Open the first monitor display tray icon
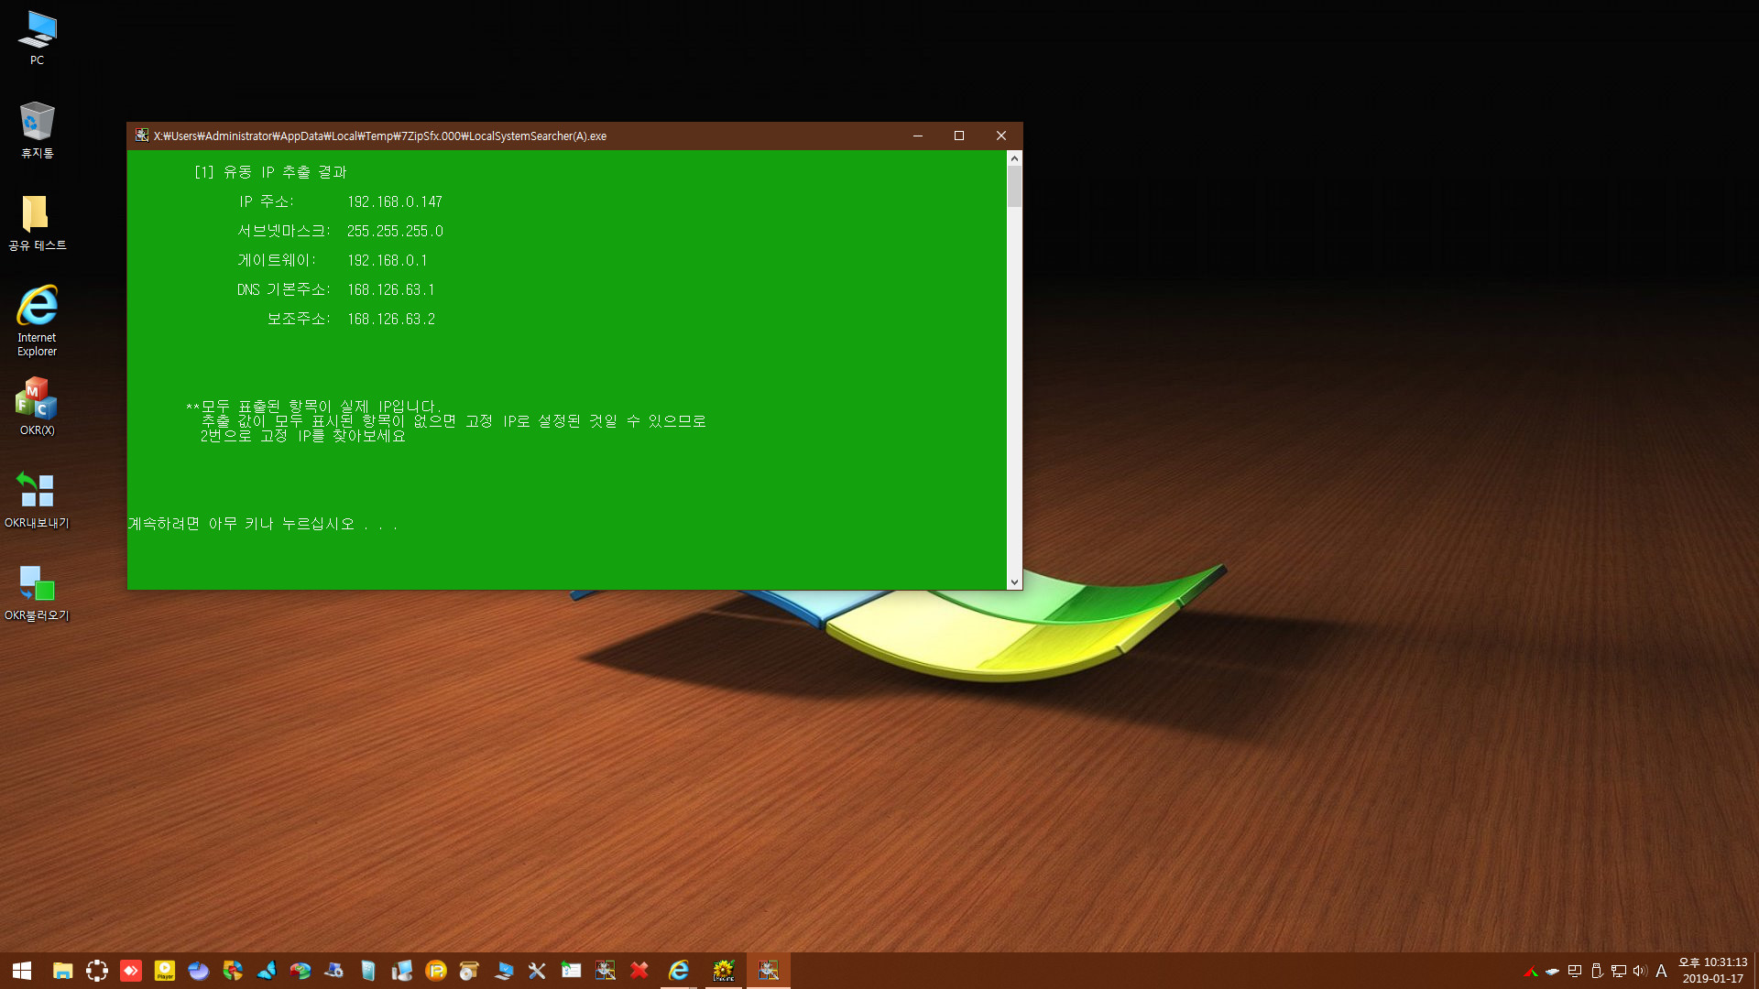Screen dimensions: 1759x989 1575,972
